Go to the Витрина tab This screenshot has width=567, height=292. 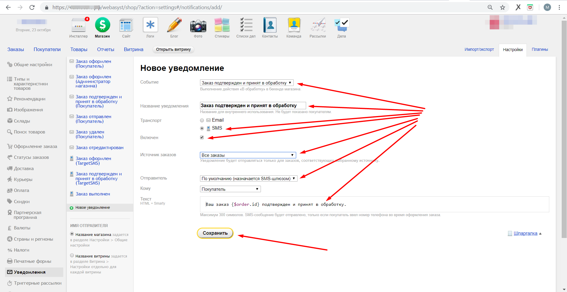(x=134, y=50)
